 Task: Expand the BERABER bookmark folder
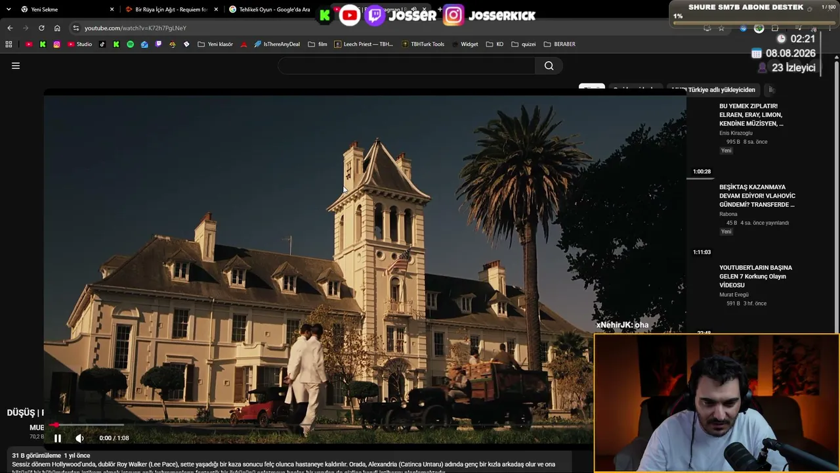(560, 44)
